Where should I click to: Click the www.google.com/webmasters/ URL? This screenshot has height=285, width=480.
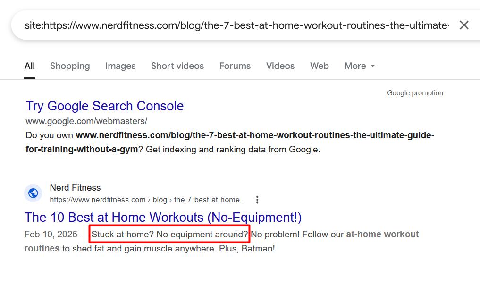click(x=86, y=121)
